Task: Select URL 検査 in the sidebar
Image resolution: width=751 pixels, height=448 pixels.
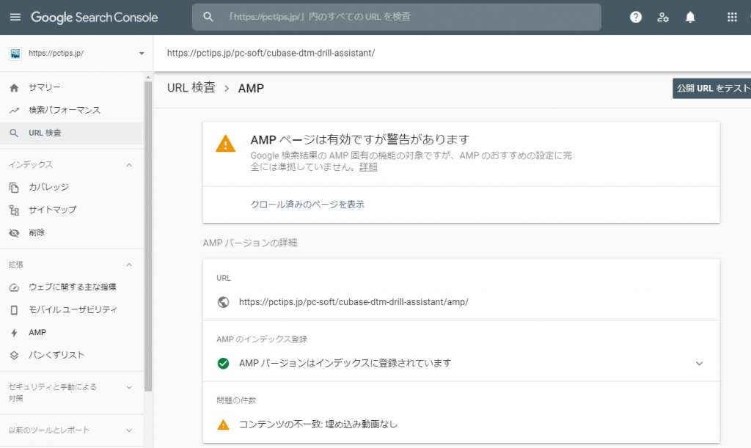Action: [72, 133]
